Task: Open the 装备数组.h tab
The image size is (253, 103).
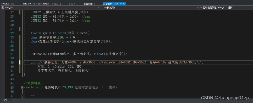Action: tap(89, 4)
